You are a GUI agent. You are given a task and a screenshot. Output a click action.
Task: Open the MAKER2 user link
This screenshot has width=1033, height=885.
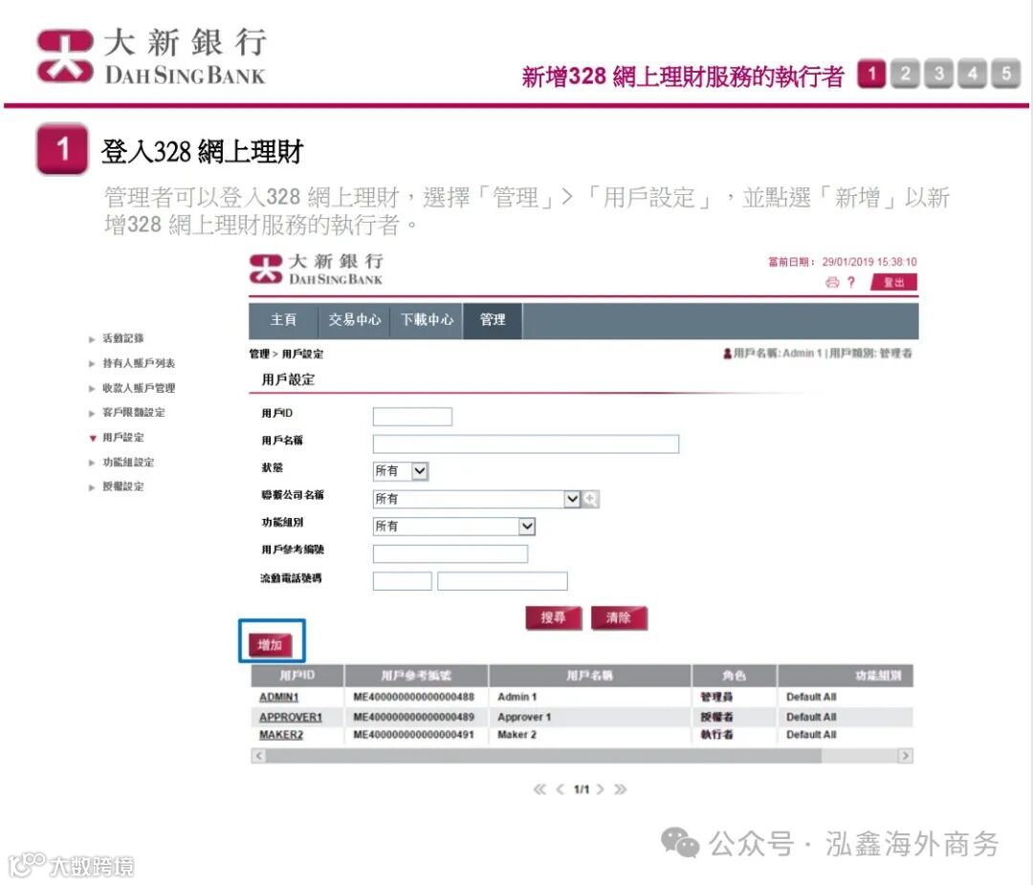point(281,735)
